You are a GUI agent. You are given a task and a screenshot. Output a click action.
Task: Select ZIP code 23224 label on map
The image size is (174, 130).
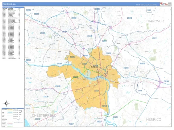[x=97, y=91]
